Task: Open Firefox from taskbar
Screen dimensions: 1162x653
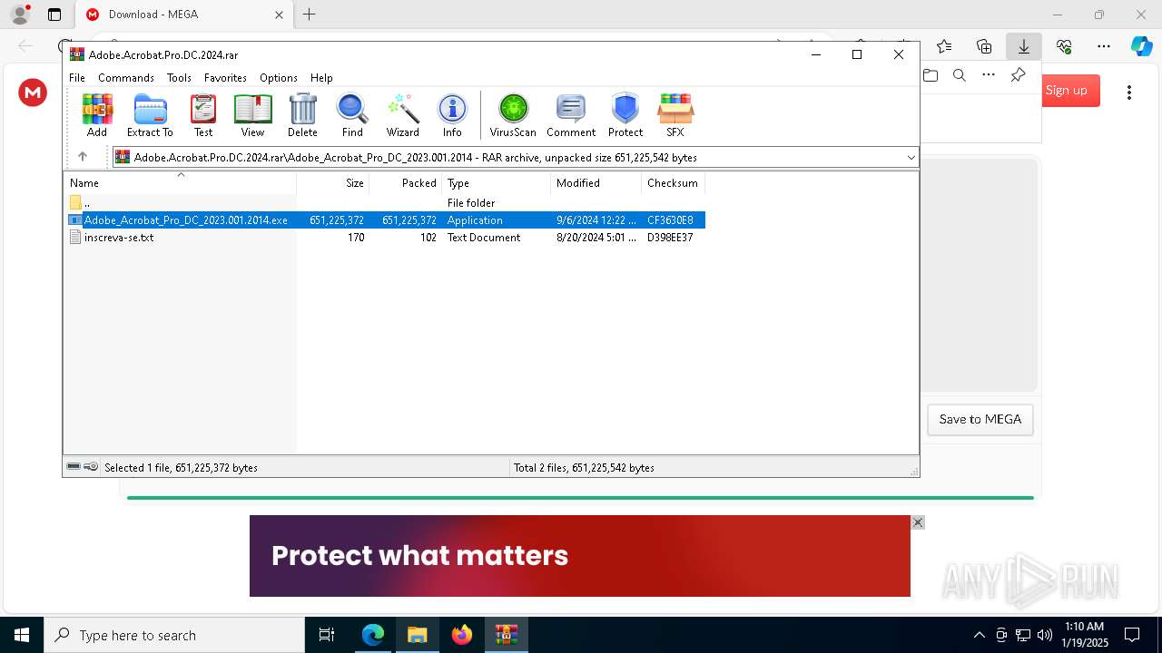Action: pyautogui.click(x=462, y=635)
